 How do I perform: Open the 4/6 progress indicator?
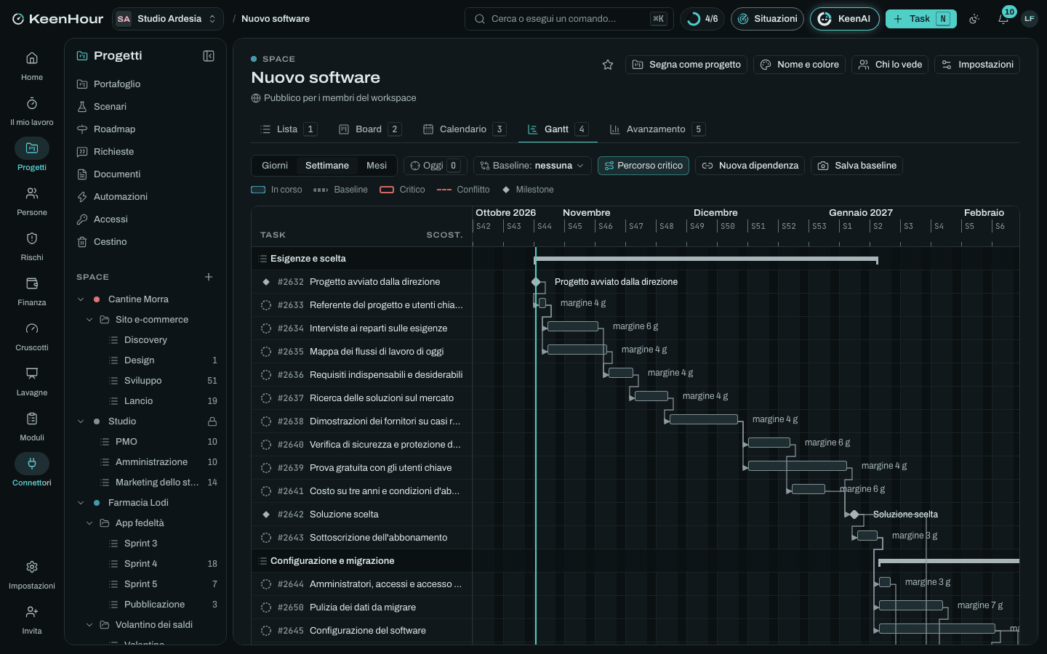coord(702,19)
